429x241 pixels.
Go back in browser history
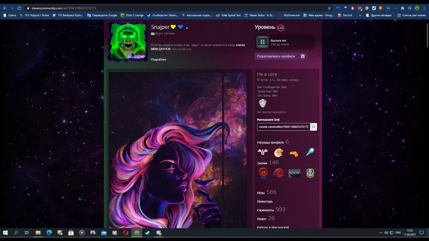click(5, 8)
